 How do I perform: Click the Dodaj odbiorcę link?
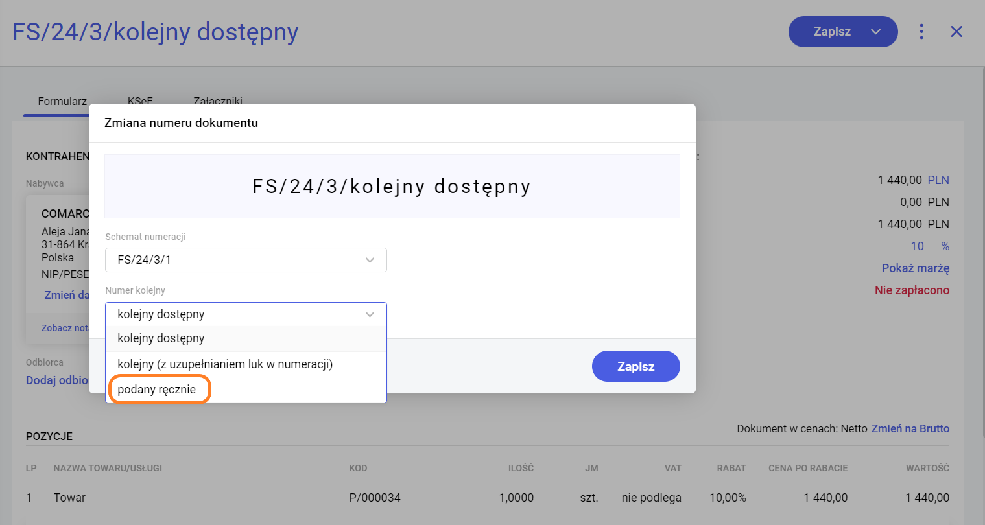tap(57, 380)
